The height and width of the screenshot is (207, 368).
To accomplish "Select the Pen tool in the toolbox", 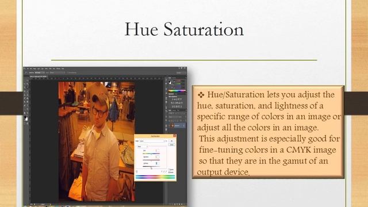I will coord(25,105).
